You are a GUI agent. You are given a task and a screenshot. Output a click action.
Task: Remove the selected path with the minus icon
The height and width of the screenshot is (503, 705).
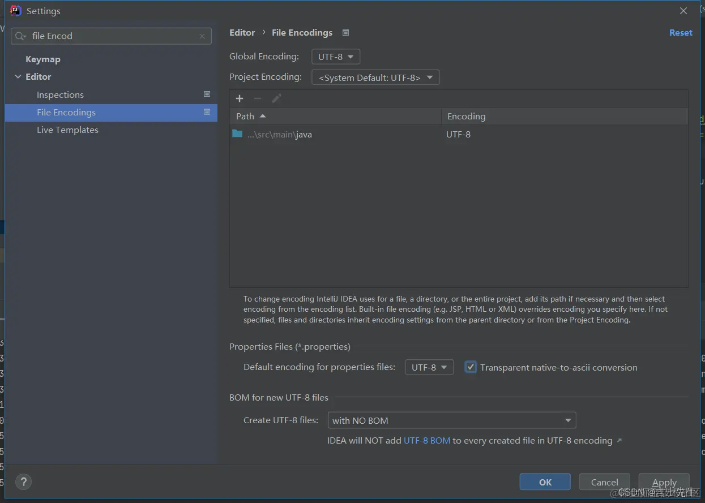(258, 98)
